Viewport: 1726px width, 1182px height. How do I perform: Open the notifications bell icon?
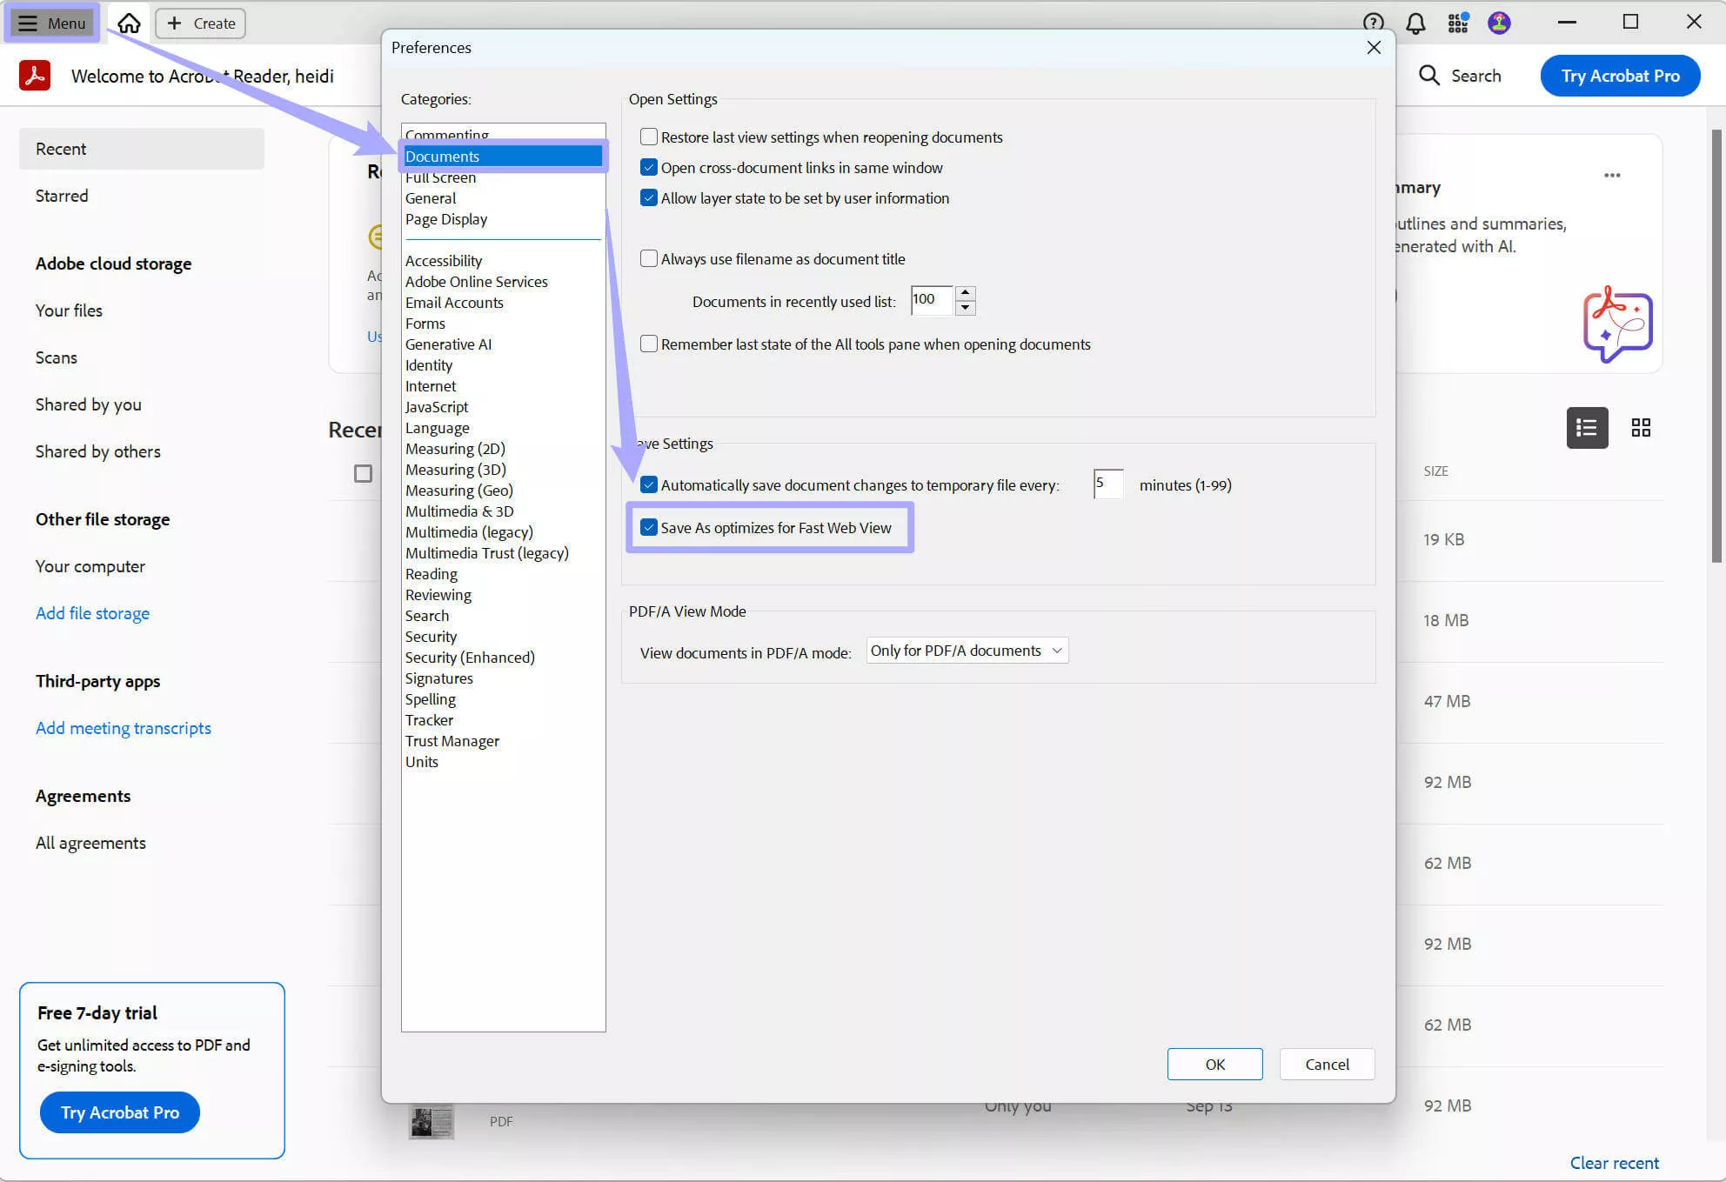tap(1415, 23)
